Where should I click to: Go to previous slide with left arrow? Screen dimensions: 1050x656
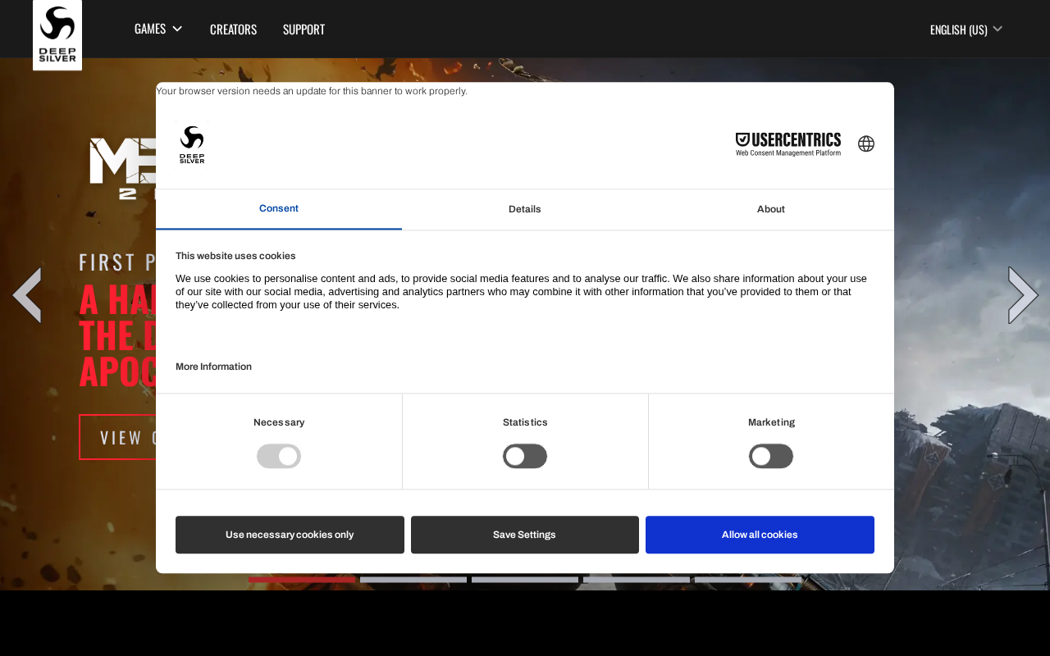pyautogui.click(x=27, y=295)
